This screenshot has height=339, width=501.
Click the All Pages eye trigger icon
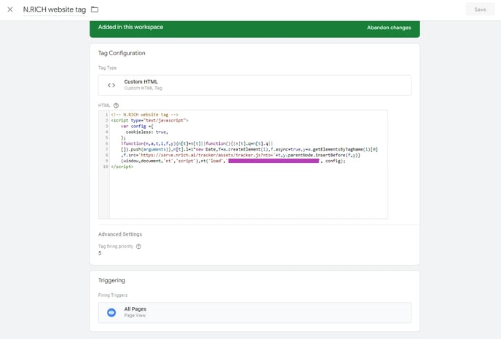pyautogui.click(x=111, y=313)
